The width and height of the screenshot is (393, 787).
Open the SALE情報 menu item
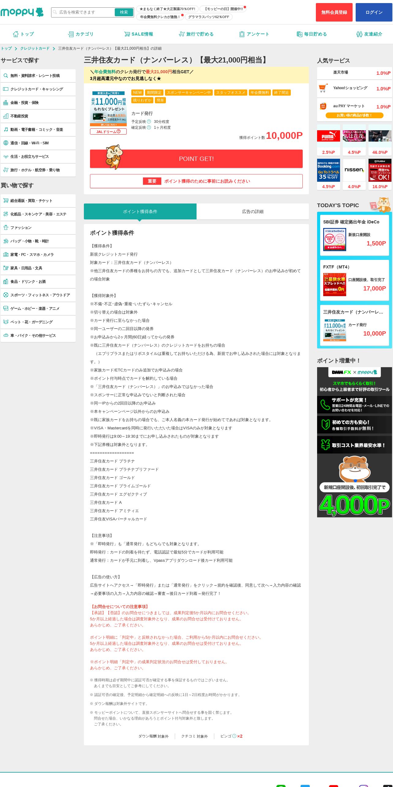coord(139,34)
